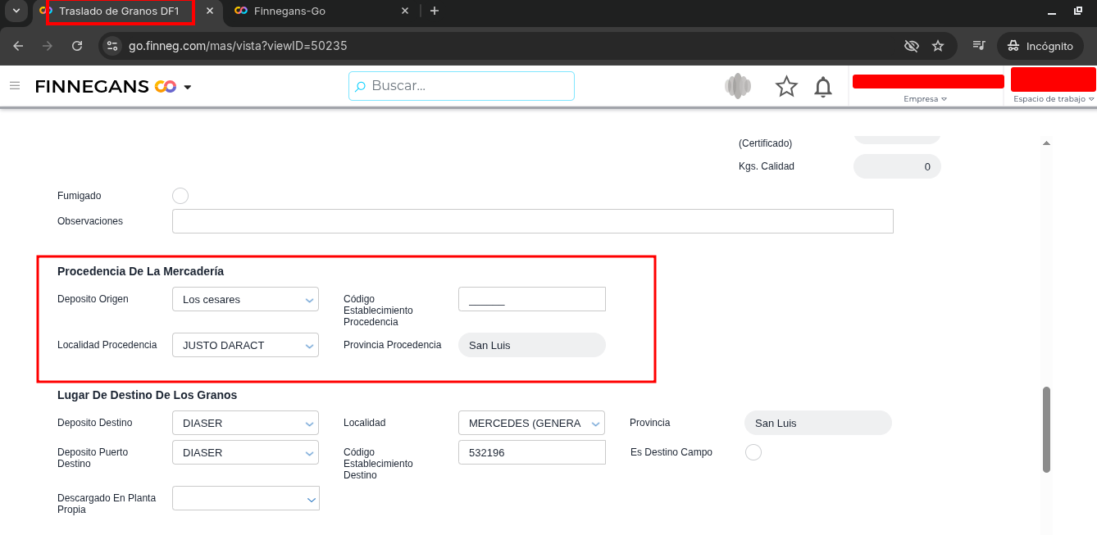Toggle the Fumigado checkbox
Screen dimensions: 1097x535
[180, 196]
